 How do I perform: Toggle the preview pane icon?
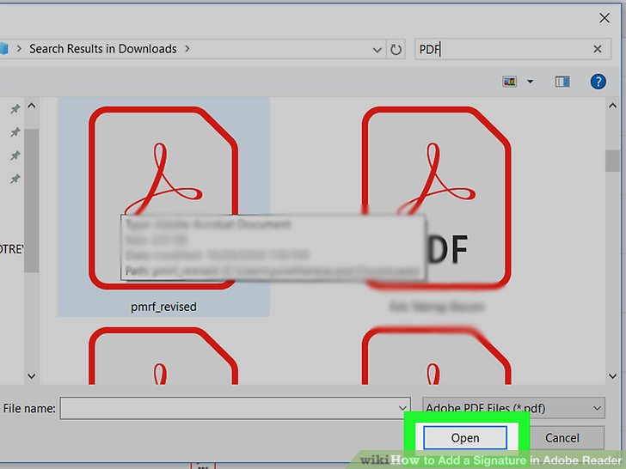coord(562,82)
